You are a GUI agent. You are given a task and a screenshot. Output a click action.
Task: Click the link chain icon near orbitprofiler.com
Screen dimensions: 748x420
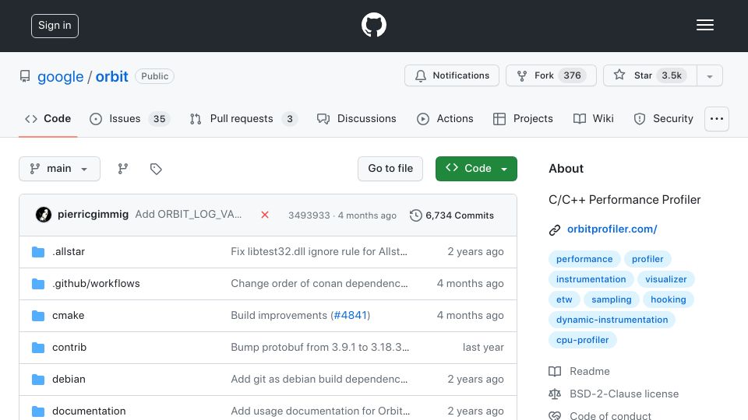(x=554, y=230)
